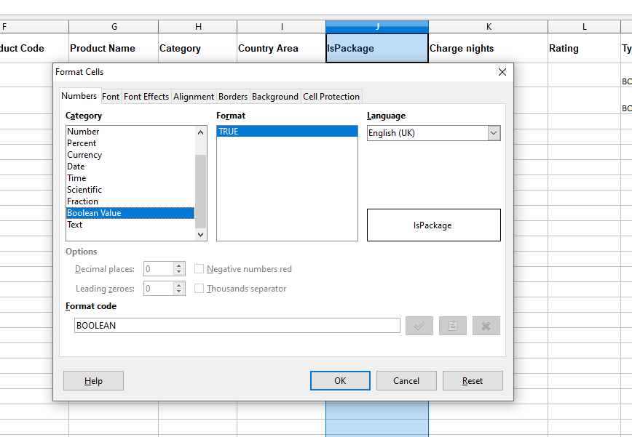
Task: Open the Alignment tab
Action: (194, 97)
